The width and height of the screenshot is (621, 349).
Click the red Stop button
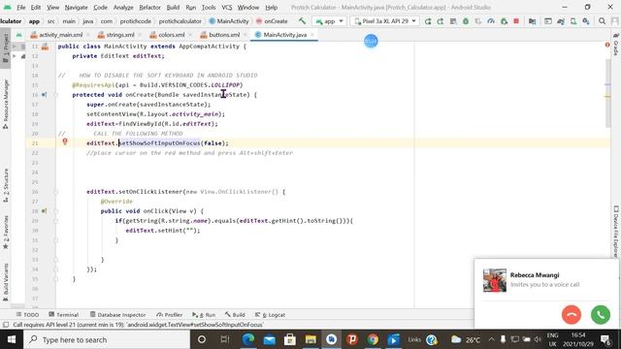point(516,21)
